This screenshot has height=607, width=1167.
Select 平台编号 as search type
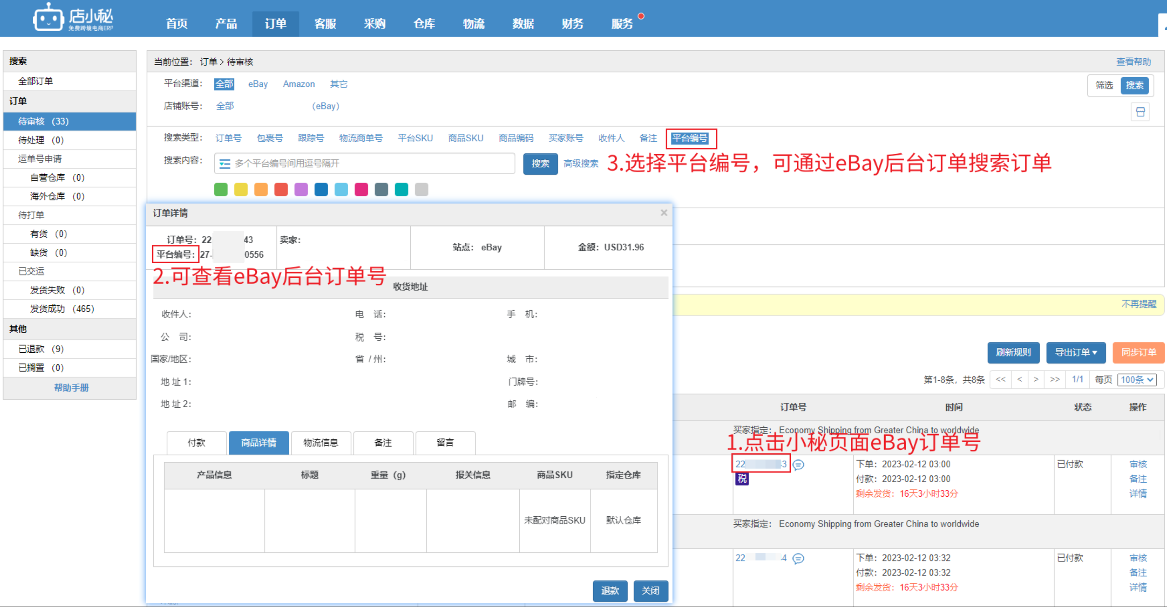point(689,138)
